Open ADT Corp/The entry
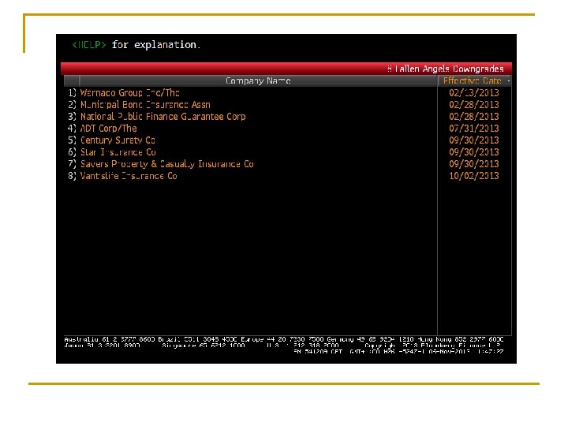This screenshot has width=568, height=426. coord(109,129)
